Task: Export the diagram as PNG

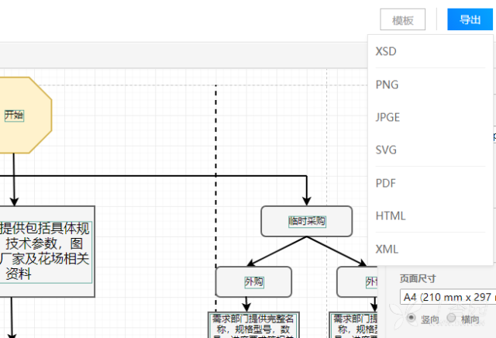Action: tap(388, 84)
